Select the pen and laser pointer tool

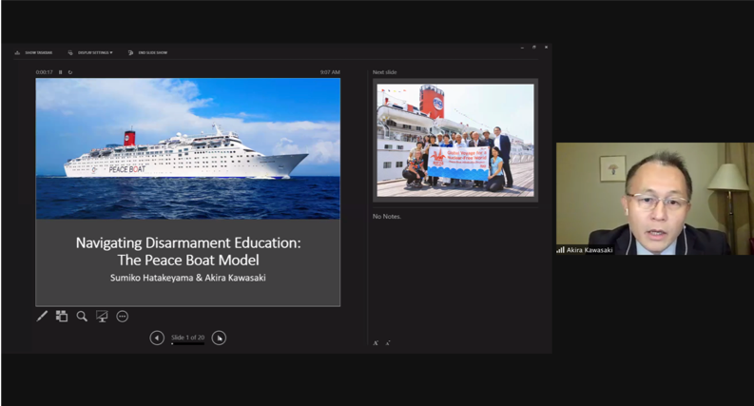(42, 316)
